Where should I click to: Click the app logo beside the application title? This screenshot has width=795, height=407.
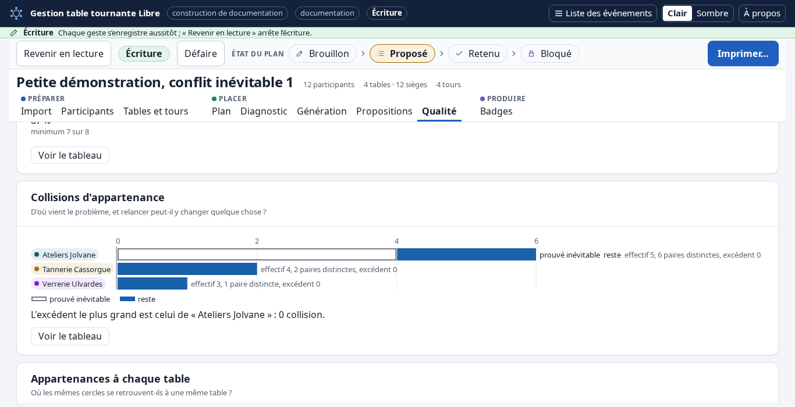click(16, 13)
